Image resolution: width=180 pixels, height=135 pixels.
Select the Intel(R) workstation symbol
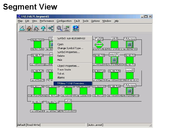pos(114,60)
